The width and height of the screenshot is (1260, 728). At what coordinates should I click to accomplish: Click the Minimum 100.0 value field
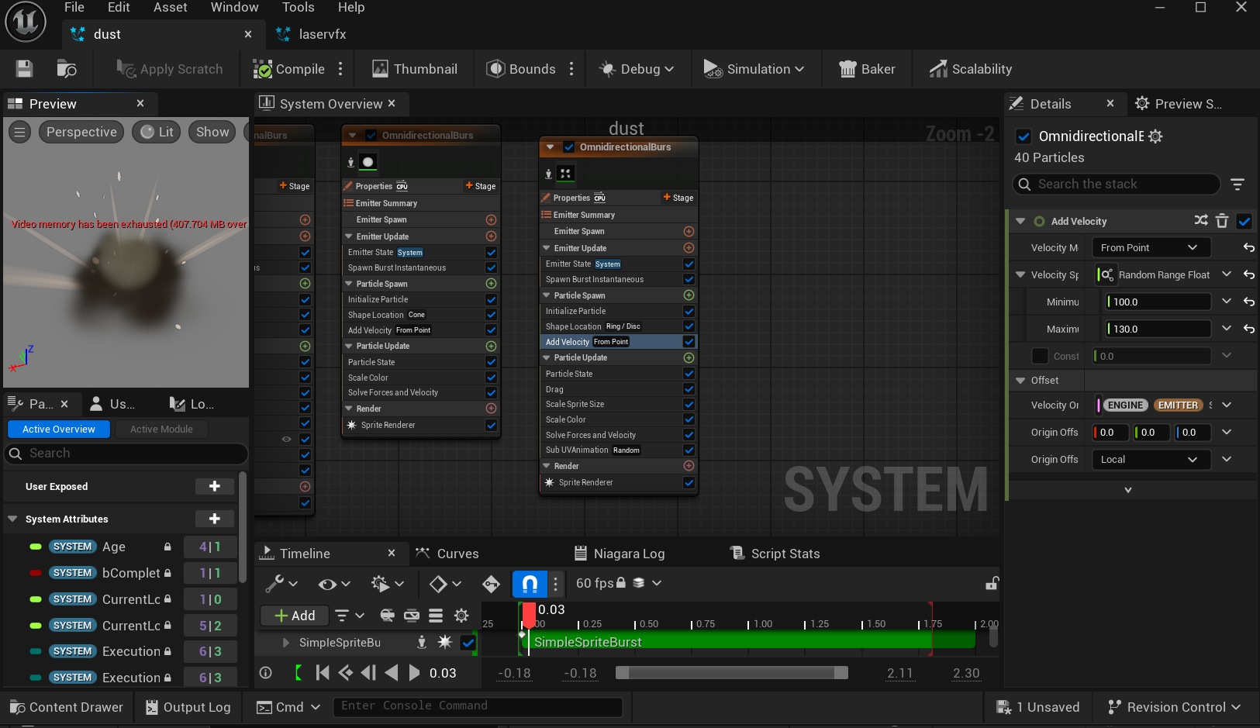point(1158,302)
